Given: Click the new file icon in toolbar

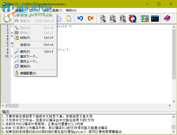Looking at the screenshot, I should coord(7,19).
